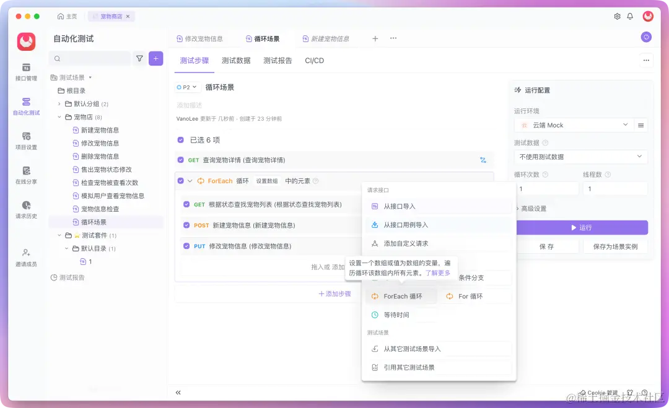Click the settings gear in the top bar
This screenshot has height=408, width=669.
tap(617, 17)
